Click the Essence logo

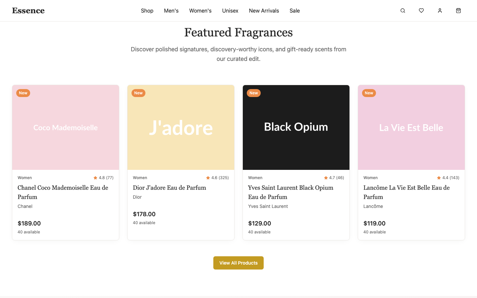28,11
